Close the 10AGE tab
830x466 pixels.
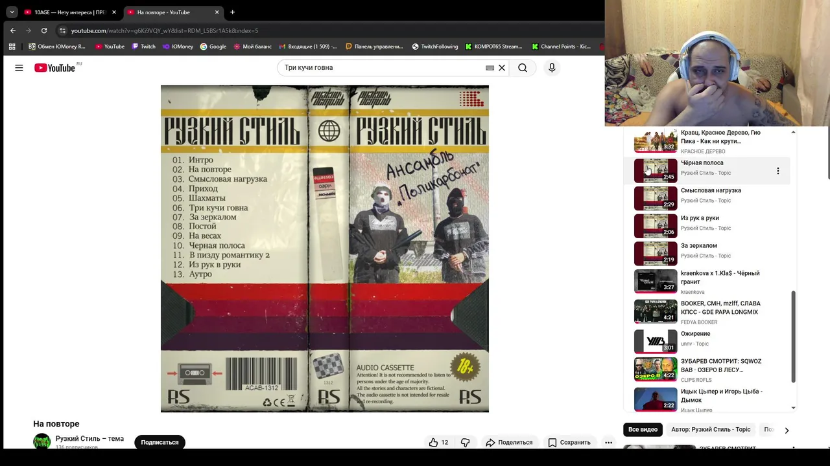point(114,12)
